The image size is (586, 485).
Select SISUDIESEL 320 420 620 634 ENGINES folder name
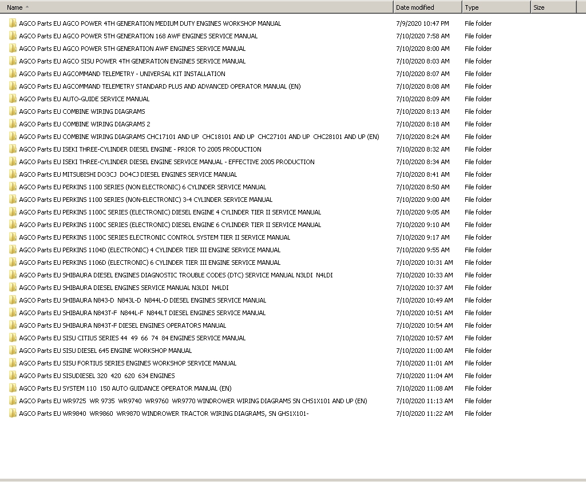pos(97,376)
